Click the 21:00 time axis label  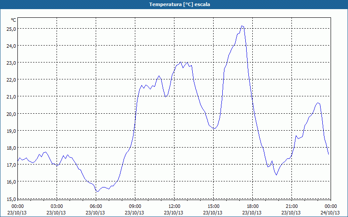tap(291, 207)
